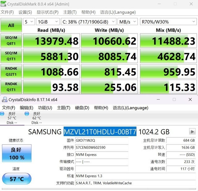Open 文件(F) menu in CrystalDiskInfo
The image size is (198, 191).
8,108
